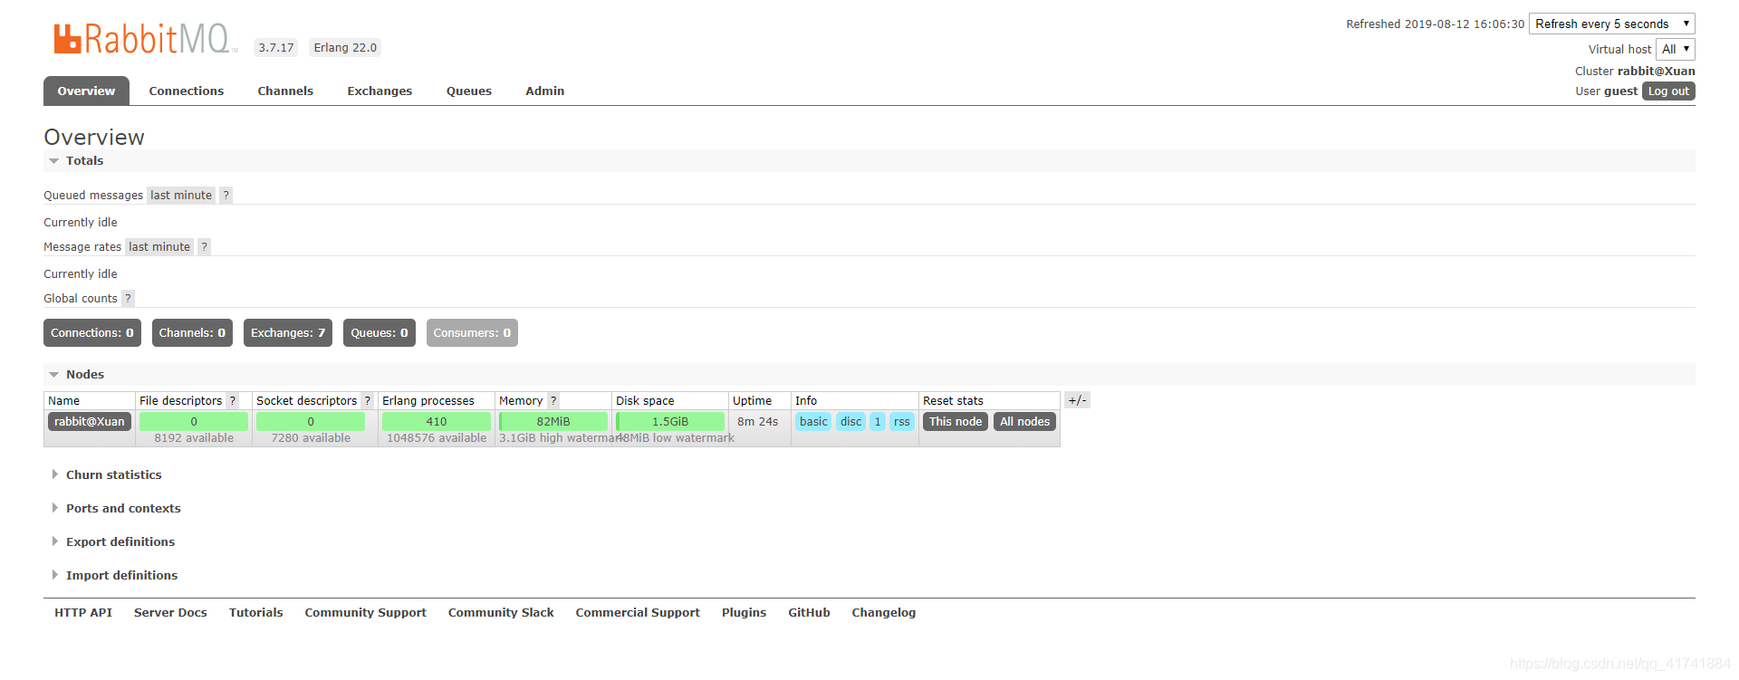Click the Erlang 22.0 version label

(345, 47)
